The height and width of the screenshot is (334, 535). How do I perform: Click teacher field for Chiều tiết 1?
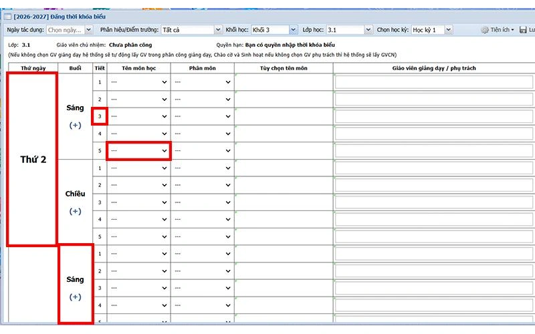434,168
